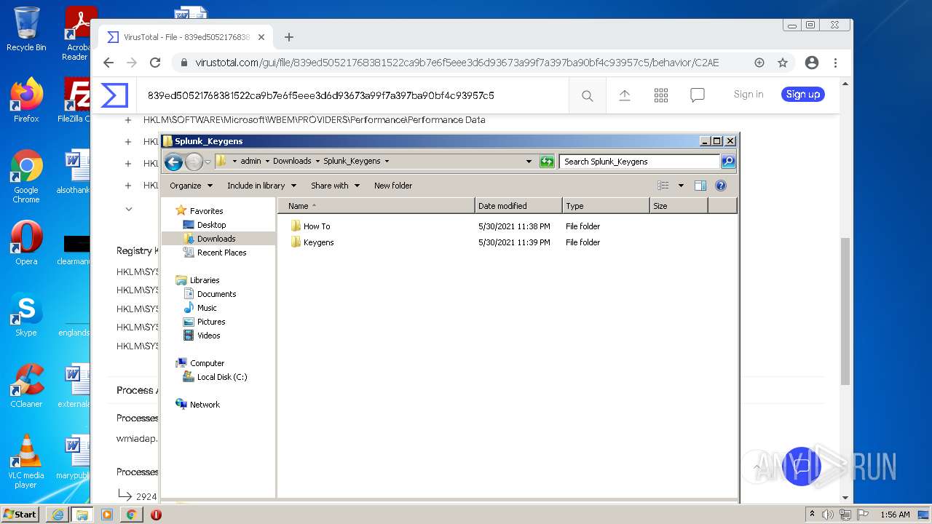Screen dimensions: 932x524
Task: Click New folder button
Action: tap(393, 186)
